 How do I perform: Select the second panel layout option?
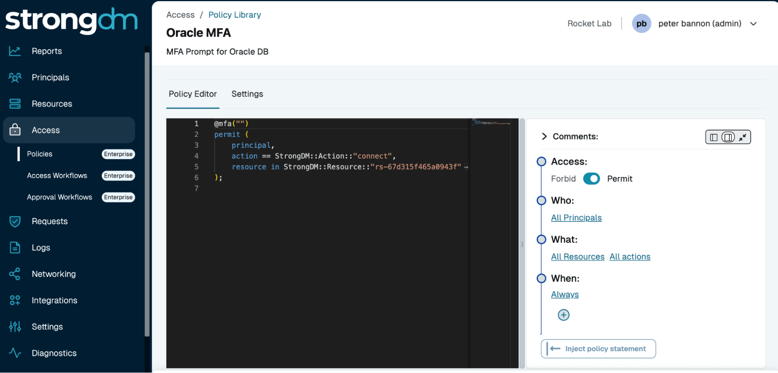tap(727, 137)
